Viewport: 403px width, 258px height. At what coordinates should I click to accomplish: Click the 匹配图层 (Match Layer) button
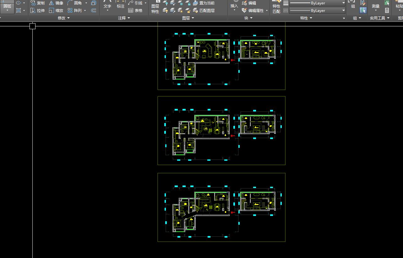[x=204, y=10]
